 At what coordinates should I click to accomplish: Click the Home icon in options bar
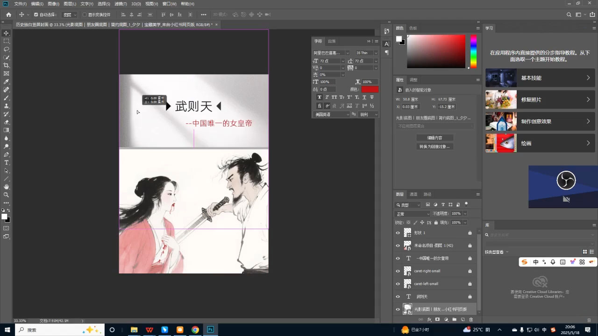pyautogui.click(x=8, y=14)
